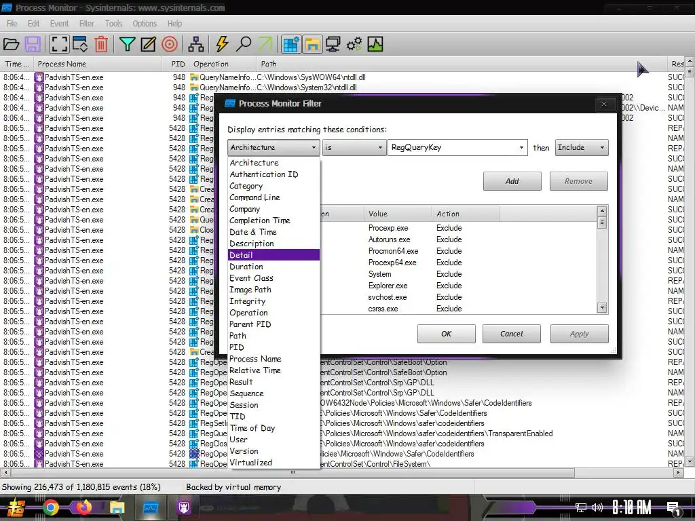This screenshot has width=695, height=521.
Task: Click the Process Name column header
Action: pyautogui.click(x=98, y=64)
